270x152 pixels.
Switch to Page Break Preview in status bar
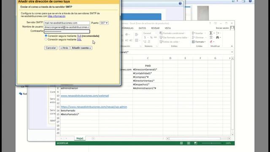pos(196,143)
